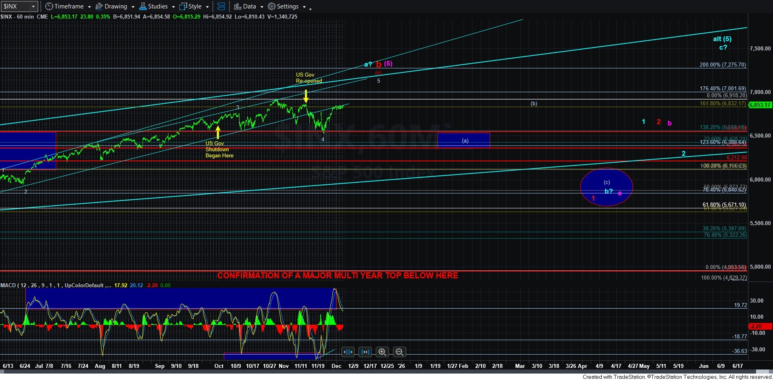Decrease bar spacing with compress bars icon
The width and height of the screenshot is (773, 380).
pyautogui.click(x=348, y=352)
